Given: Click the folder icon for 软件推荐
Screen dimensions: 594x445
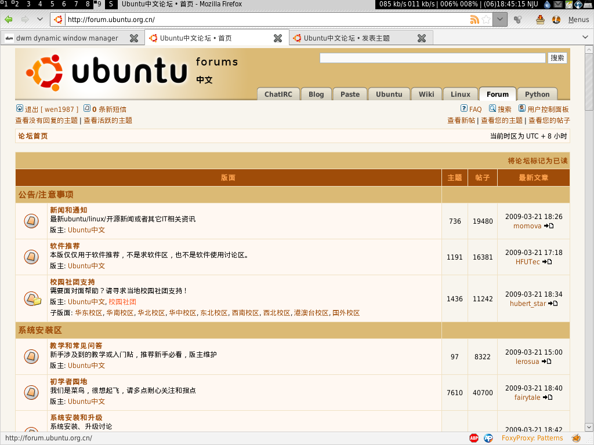Looking at the screenshot, I should coord(31,257).
